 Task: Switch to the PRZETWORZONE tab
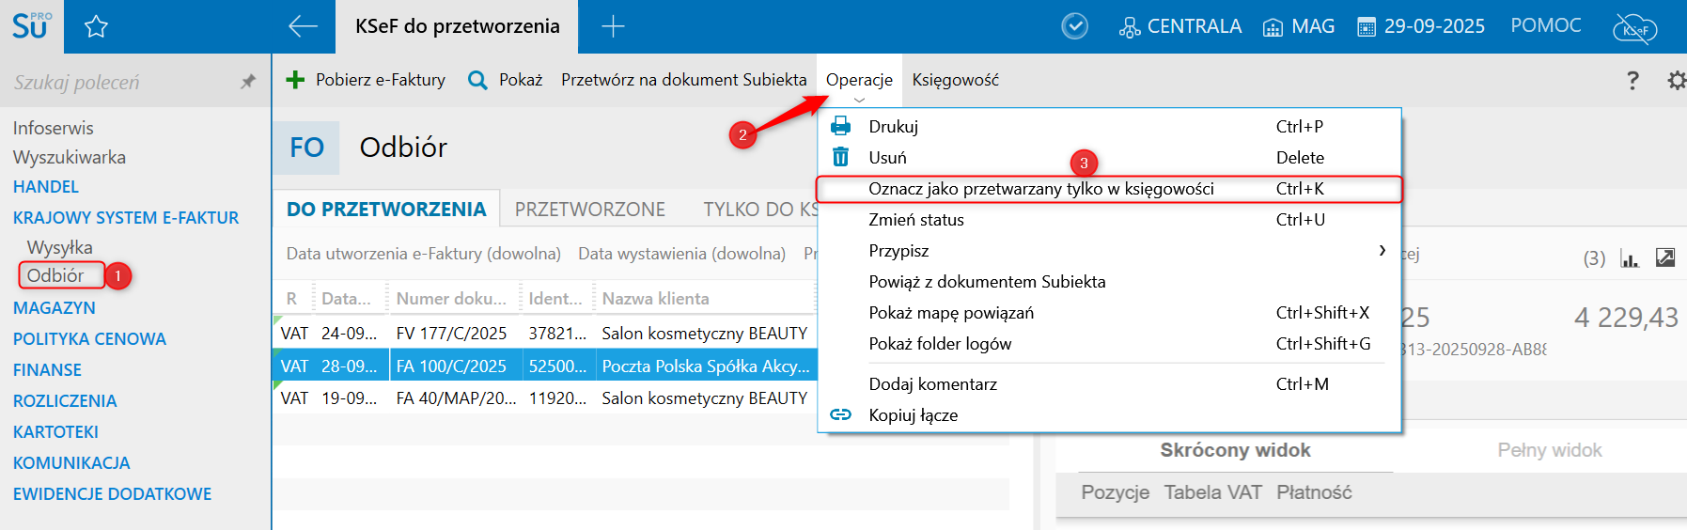click(589, 210)
